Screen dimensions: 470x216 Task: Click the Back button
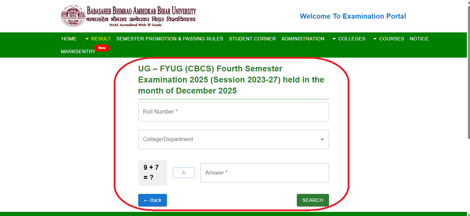pyautogui.click(x=152, y=200)
